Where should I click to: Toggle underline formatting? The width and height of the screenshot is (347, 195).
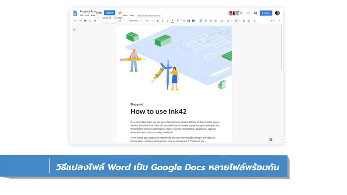click(x=167, y=21)
